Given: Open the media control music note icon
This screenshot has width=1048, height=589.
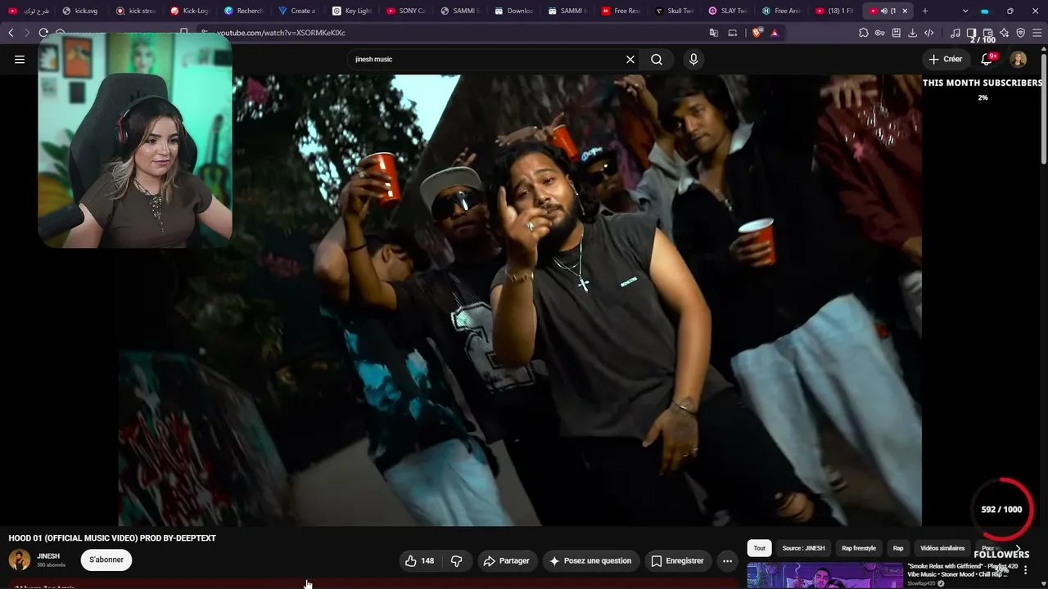Looking at the screenshot, I should [x=955, y=33].
